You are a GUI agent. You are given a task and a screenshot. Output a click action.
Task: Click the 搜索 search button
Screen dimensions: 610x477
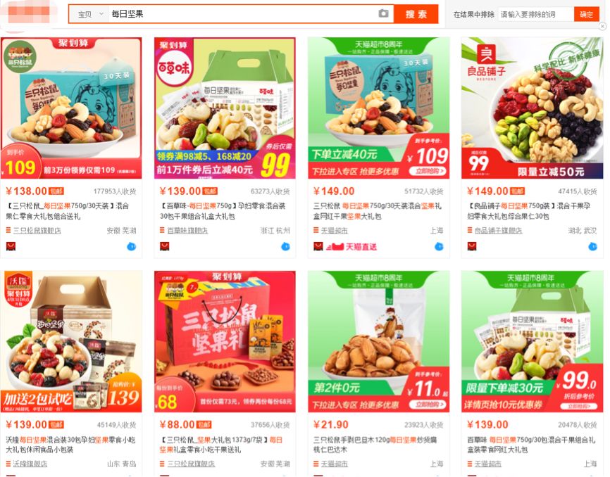click(416, 14)
